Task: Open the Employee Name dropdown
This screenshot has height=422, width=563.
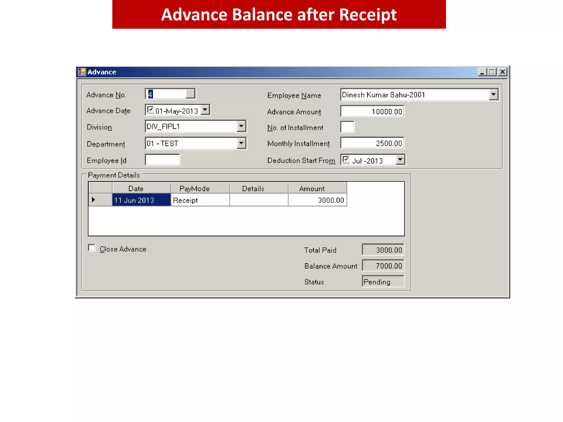Action: click(x=493, y=95)
